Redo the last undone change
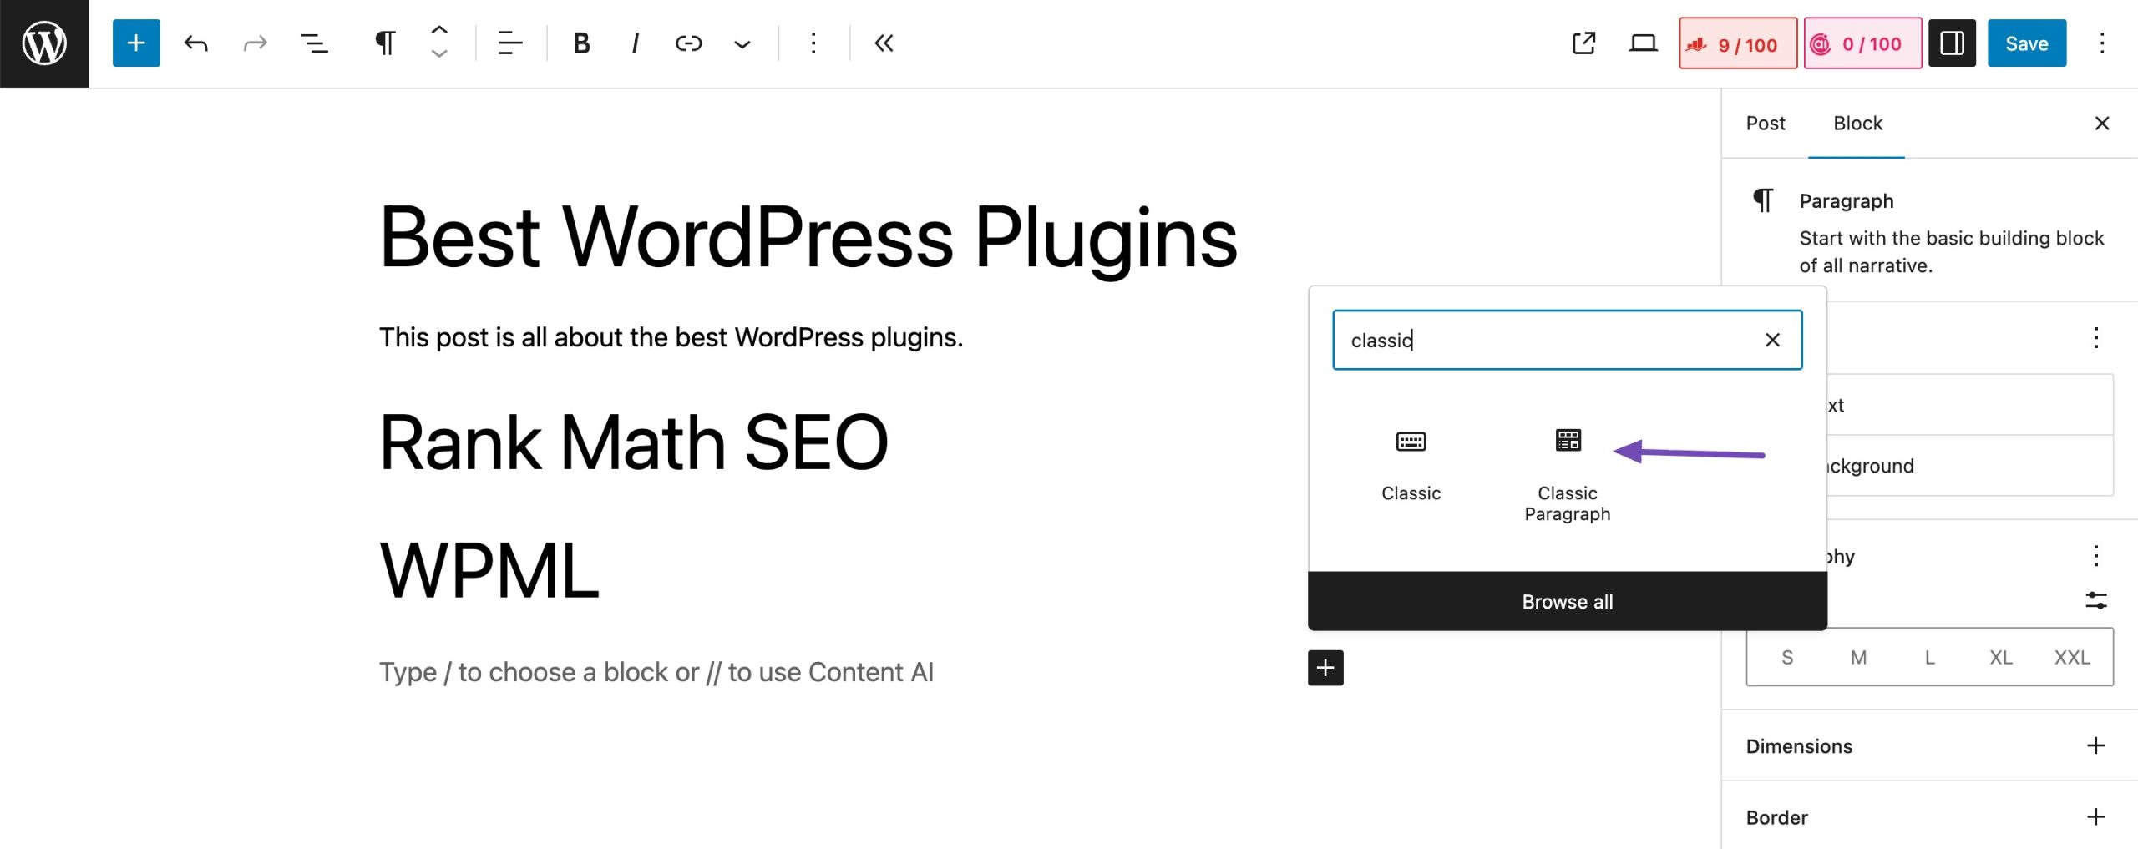The height and width of the screenshot is (849, 2138). point(255,43)
